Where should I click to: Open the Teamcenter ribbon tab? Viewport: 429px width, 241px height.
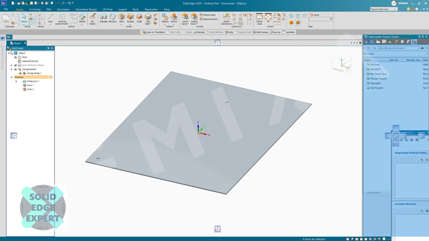point(151,9)
